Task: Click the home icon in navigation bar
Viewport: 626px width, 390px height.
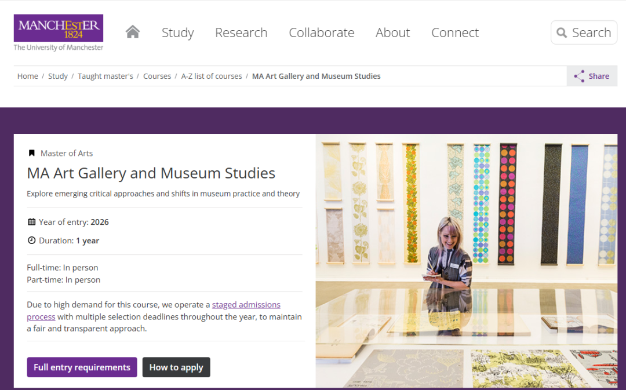Action: tap(133, 32)
